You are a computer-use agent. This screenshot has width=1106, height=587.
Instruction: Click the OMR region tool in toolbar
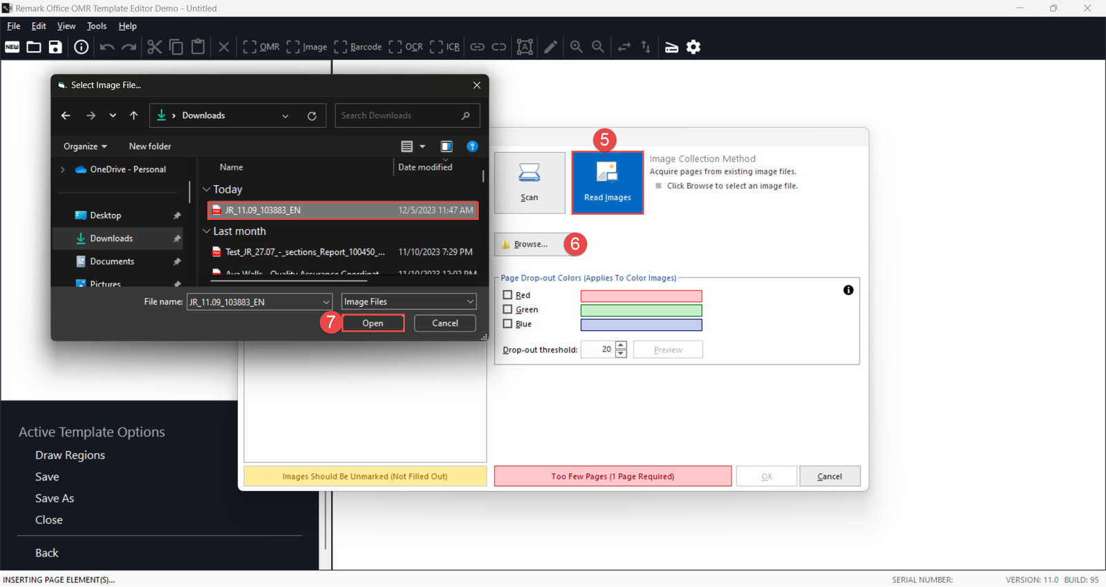(261, 47)
